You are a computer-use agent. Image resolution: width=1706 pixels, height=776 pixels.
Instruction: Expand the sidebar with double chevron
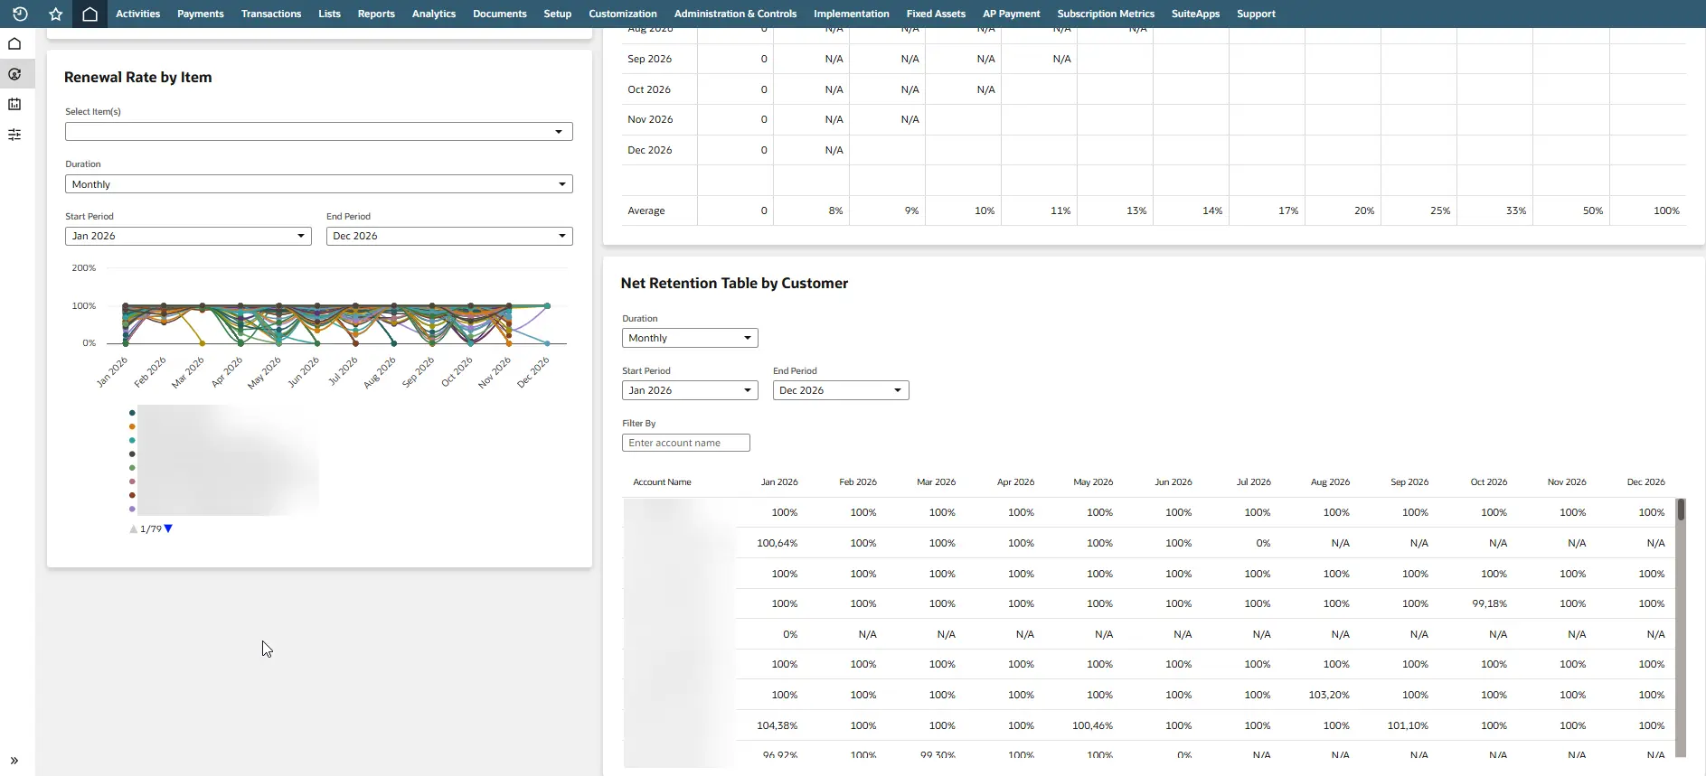(x=14, y=761)
